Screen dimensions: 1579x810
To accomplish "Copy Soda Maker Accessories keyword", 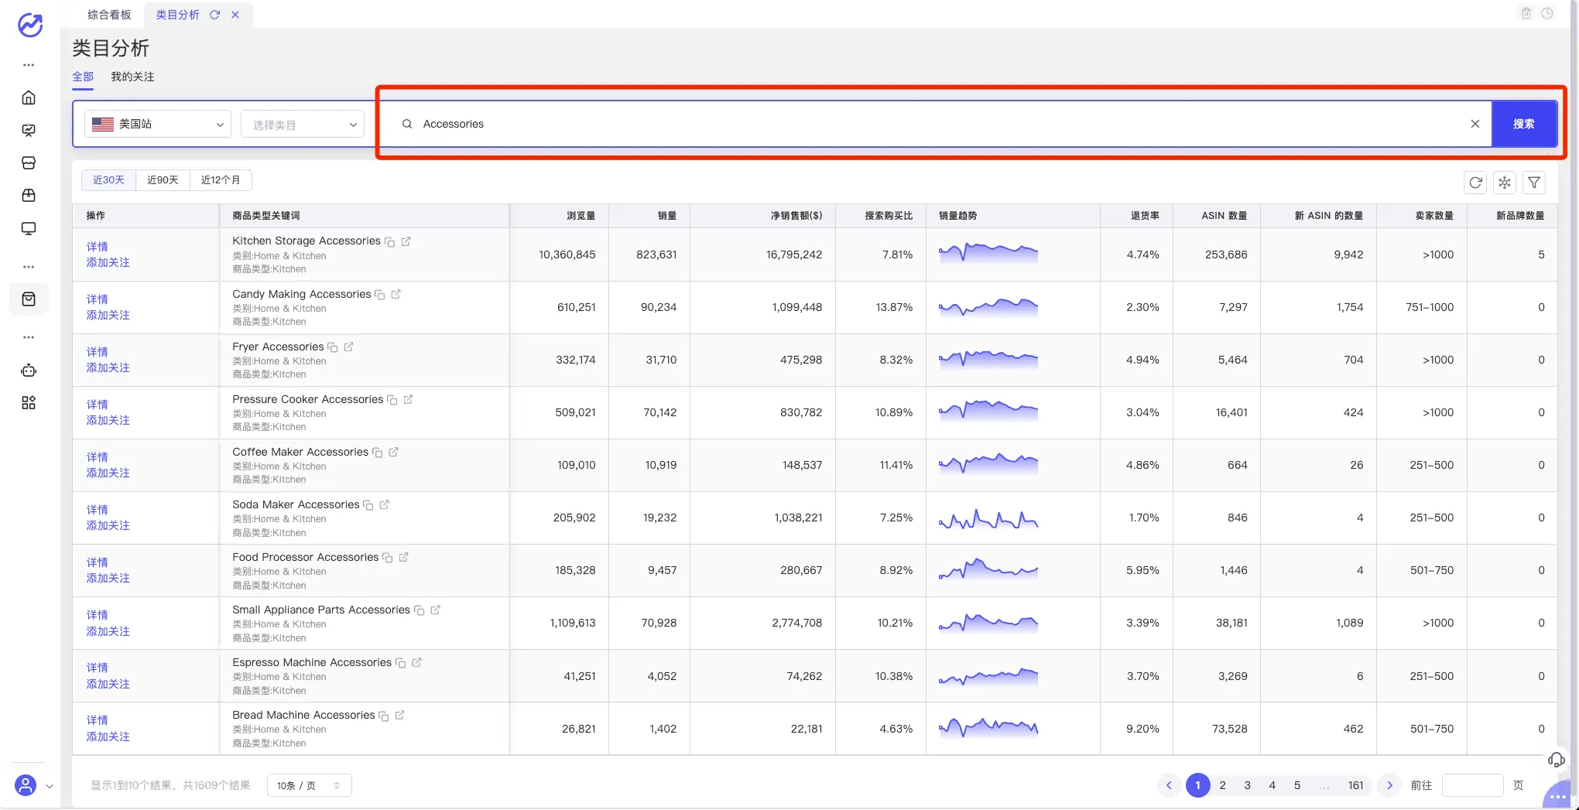I will [x=368, y=505].
